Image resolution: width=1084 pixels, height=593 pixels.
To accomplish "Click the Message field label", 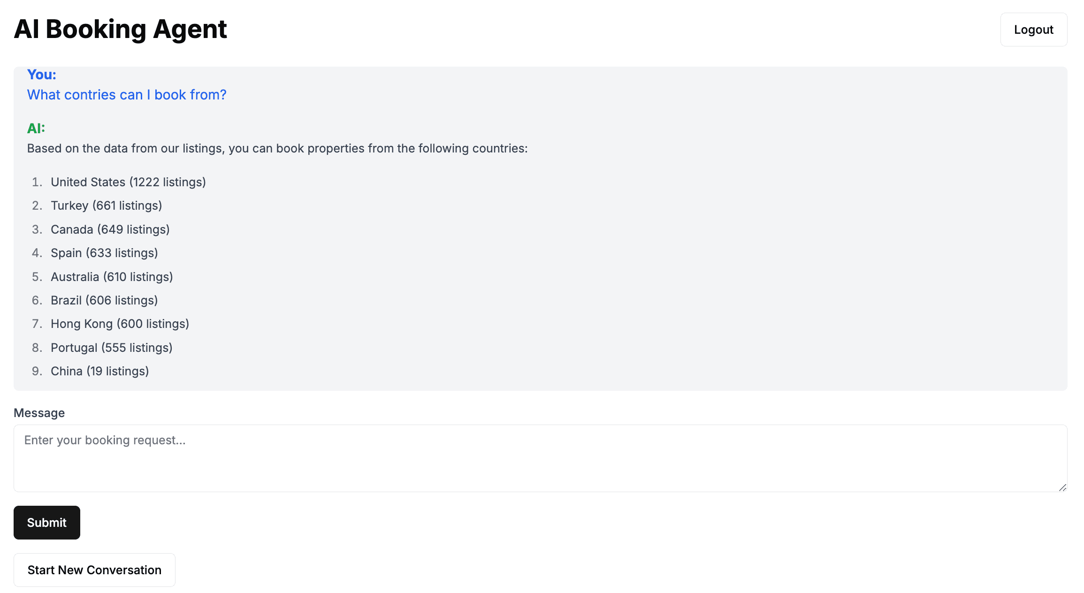I will click(x=39, y=413).
